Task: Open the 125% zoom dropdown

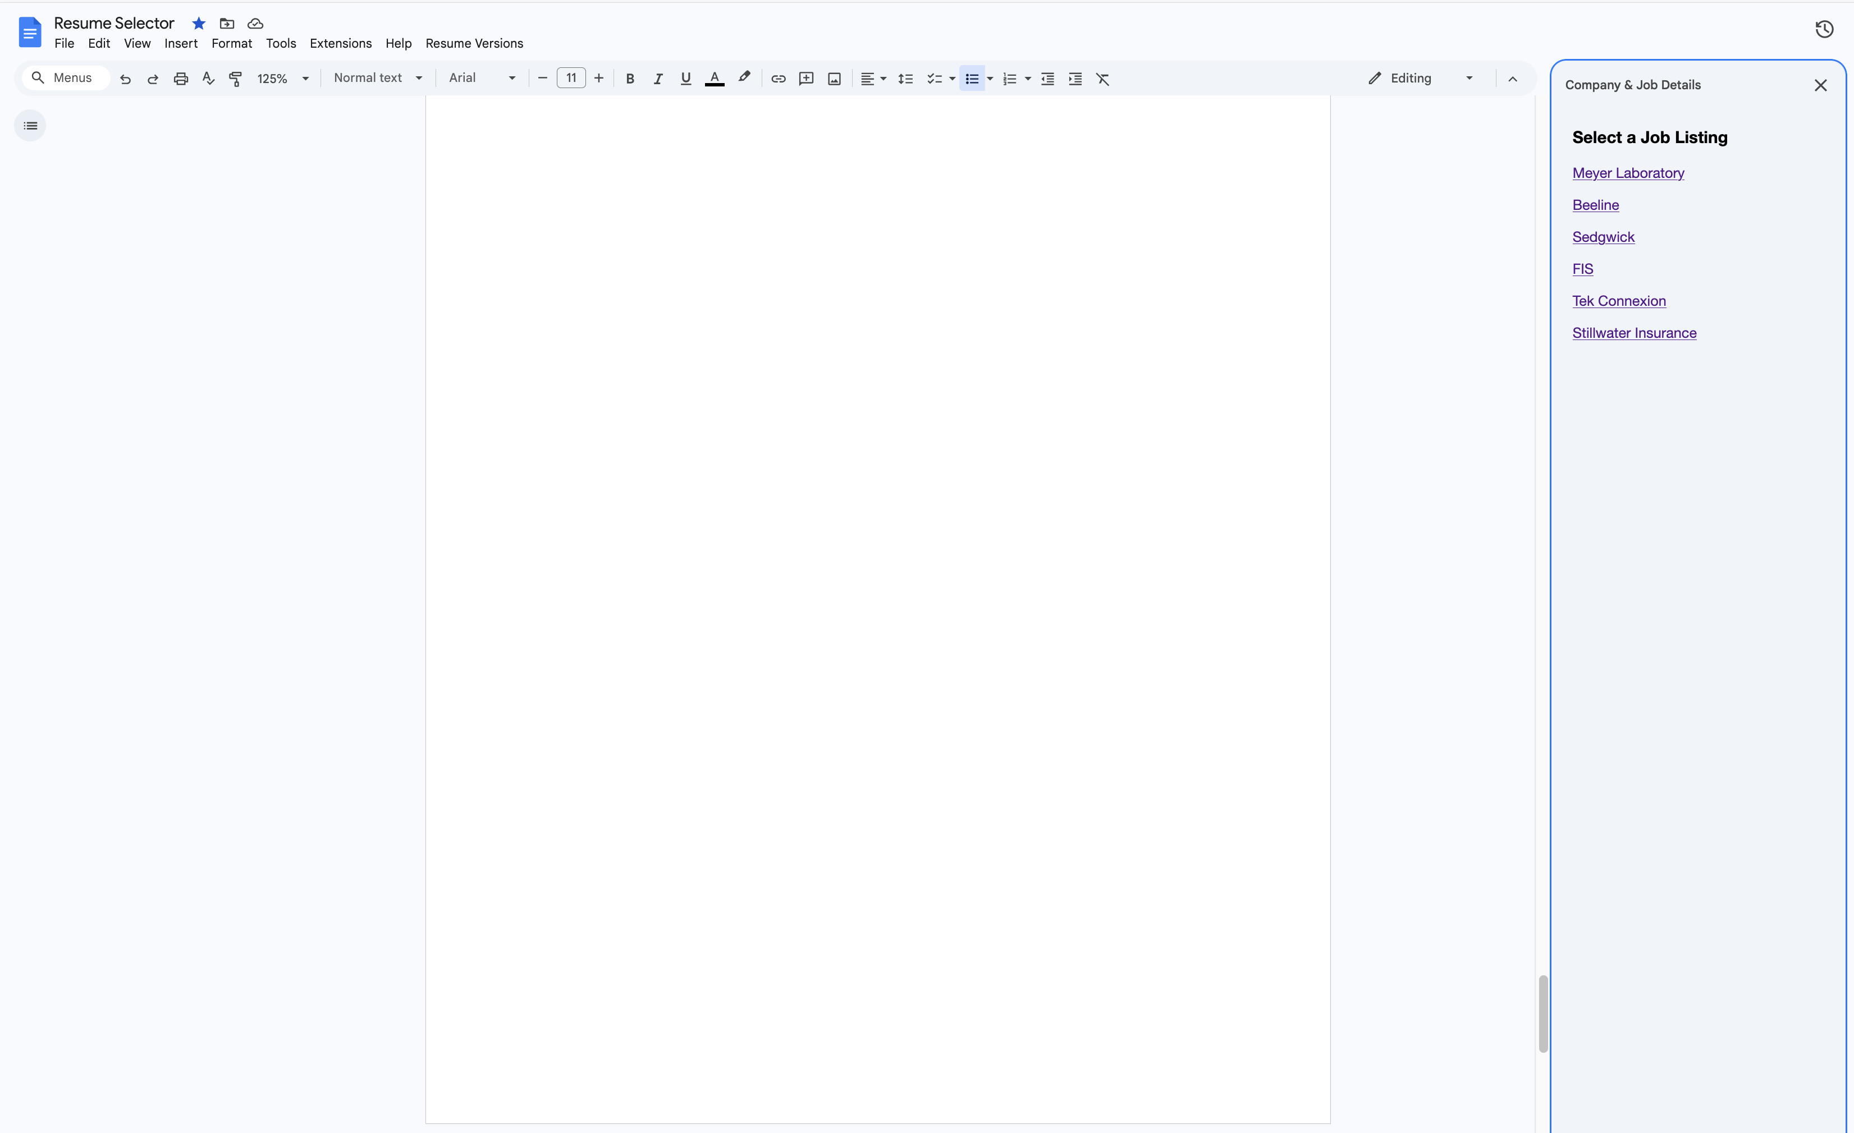Action: pos(283,78)
